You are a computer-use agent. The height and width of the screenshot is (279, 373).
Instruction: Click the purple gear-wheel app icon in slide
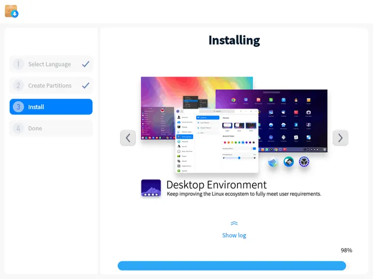pyautogui.click(x=304, y=162)
